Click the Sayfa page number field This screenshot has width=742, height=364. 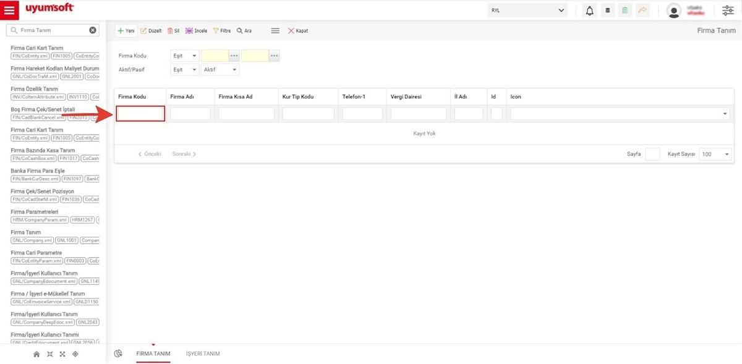[652, 154]
